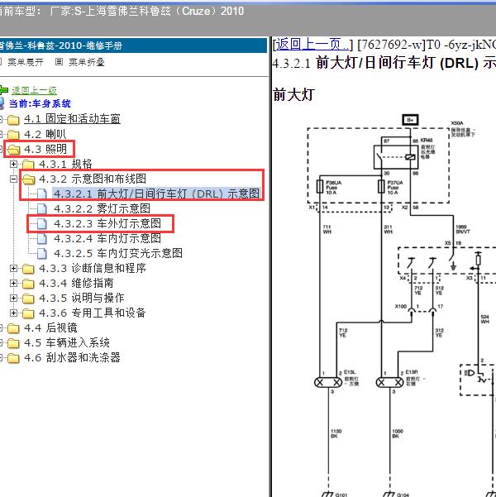Click 菜单折叠 text to collapse menus
Viewport: 496px width, 497px height.
(87, 62)
